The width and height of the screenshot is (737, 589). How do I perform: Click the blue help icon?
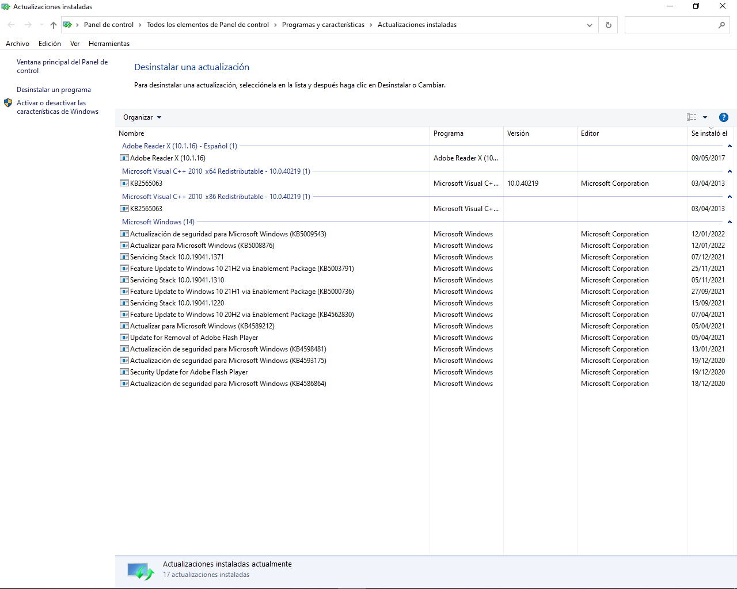coord(724,117)
